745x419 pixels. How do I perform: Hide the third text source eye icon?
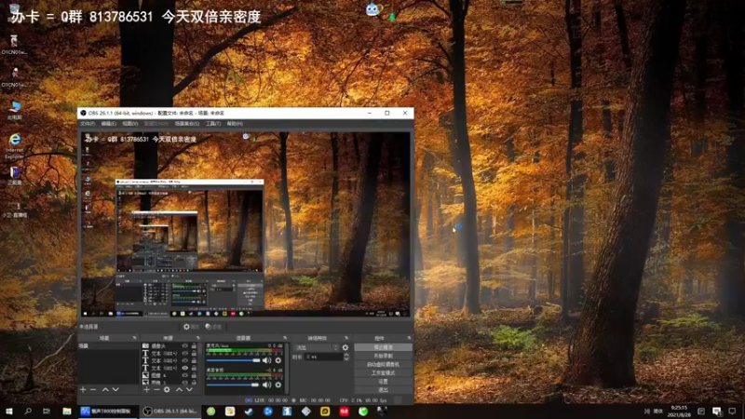(184, 368)
